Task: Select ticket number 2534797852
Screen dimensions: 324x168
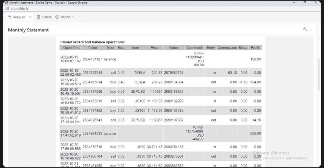Action: 92,110
